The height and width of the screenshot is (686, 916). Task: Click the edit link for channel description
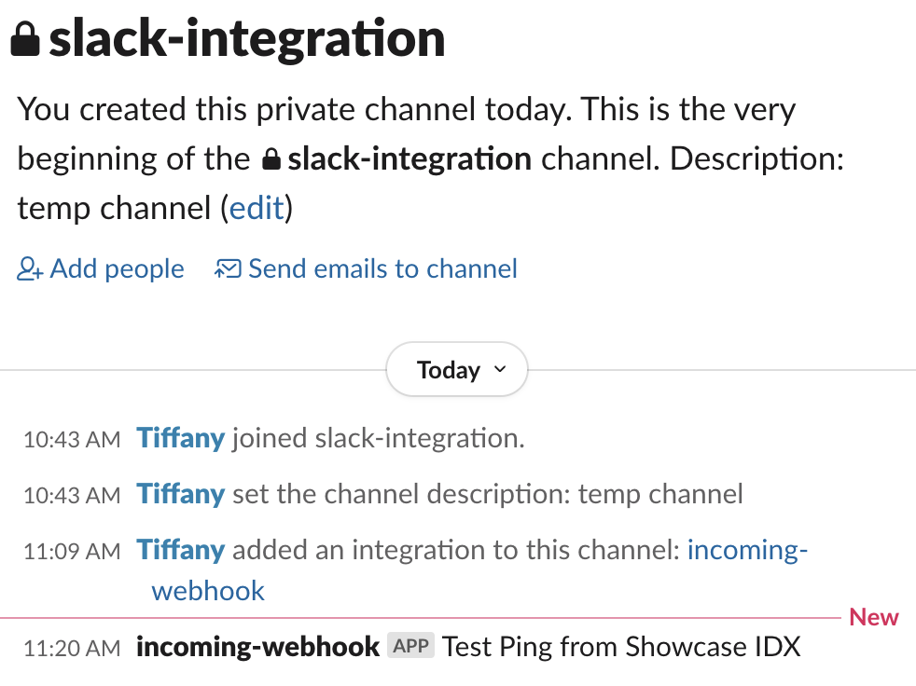(x=257, y=208)
